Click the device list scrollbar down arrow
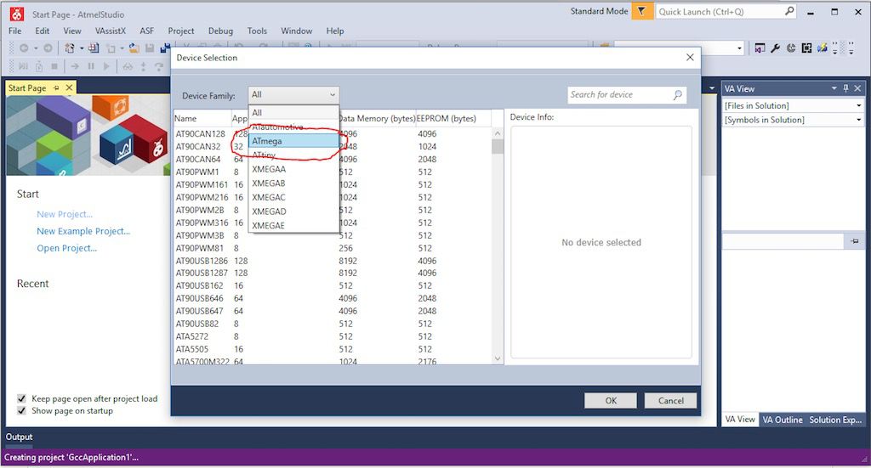 pyautogui.click(x=497, y=358)
